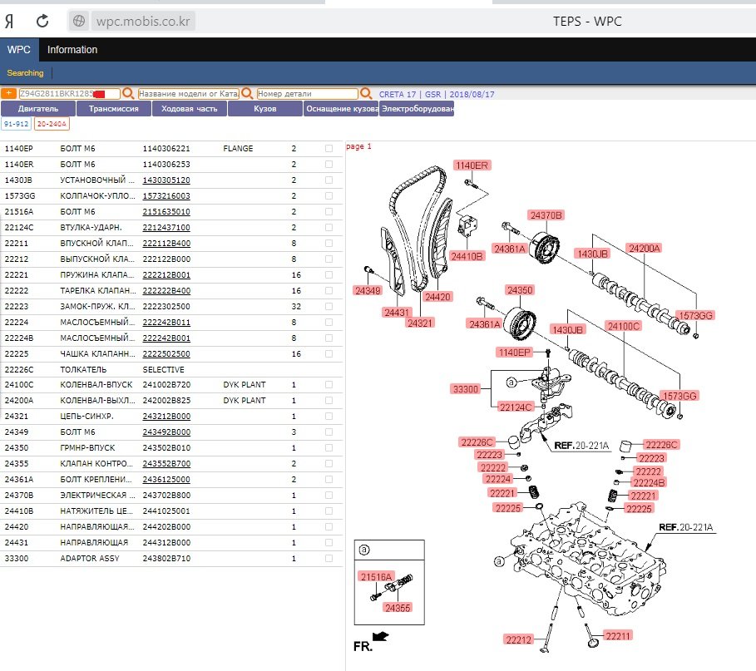Switch to the WPC tab
The image size is (756, 671).
coord(19,50)
